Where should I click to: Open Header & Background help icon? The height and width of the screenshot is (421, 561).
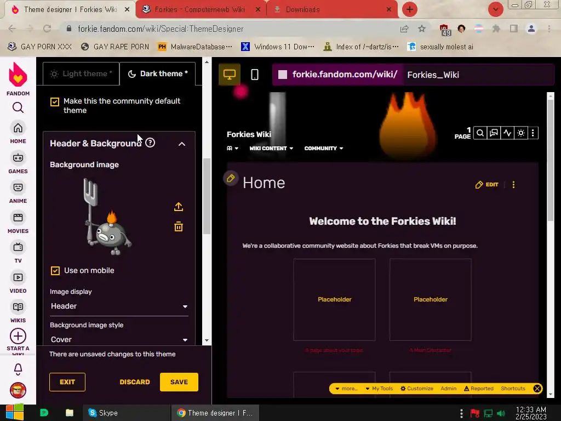tap(150, 143)
